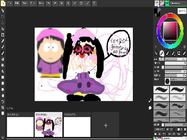
Task: Select the first brush preset in the list
Action: point(161,89)
